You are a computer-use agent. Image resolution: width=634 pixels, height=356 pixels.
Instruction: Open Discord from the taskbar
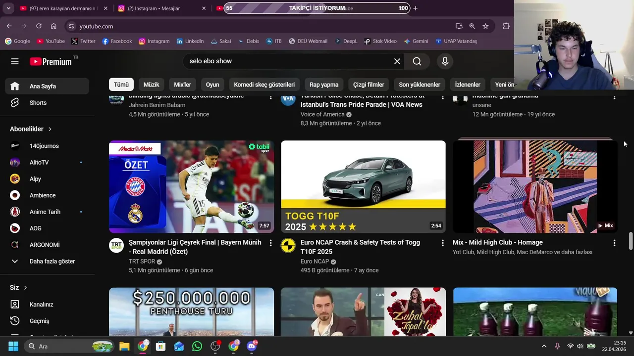(x=252, y=346)
